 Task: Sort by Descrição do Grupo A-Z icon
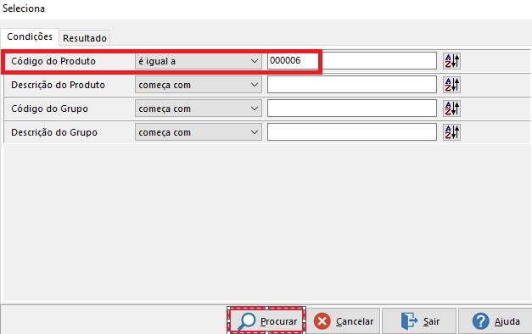tap(451, 132)
